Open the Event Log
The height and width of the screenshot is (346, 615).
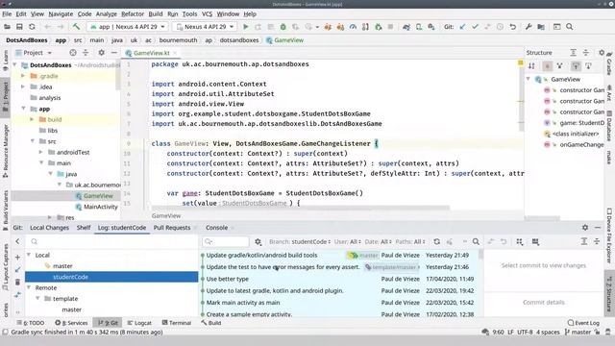click(583, 323)
